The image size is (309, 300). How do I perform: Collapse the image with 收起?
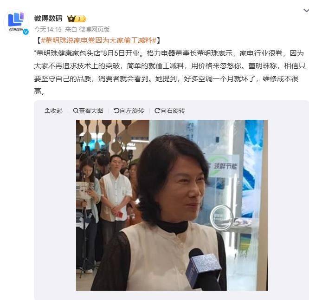pyautogui.click(x=54, y=111)
